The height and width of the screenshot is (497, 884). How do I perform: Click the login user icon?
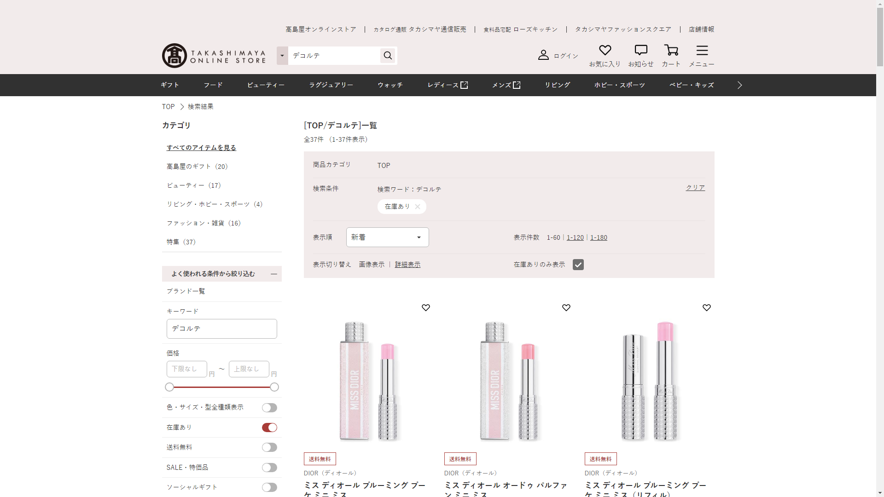pyautogui.click(x=543, y=55)
